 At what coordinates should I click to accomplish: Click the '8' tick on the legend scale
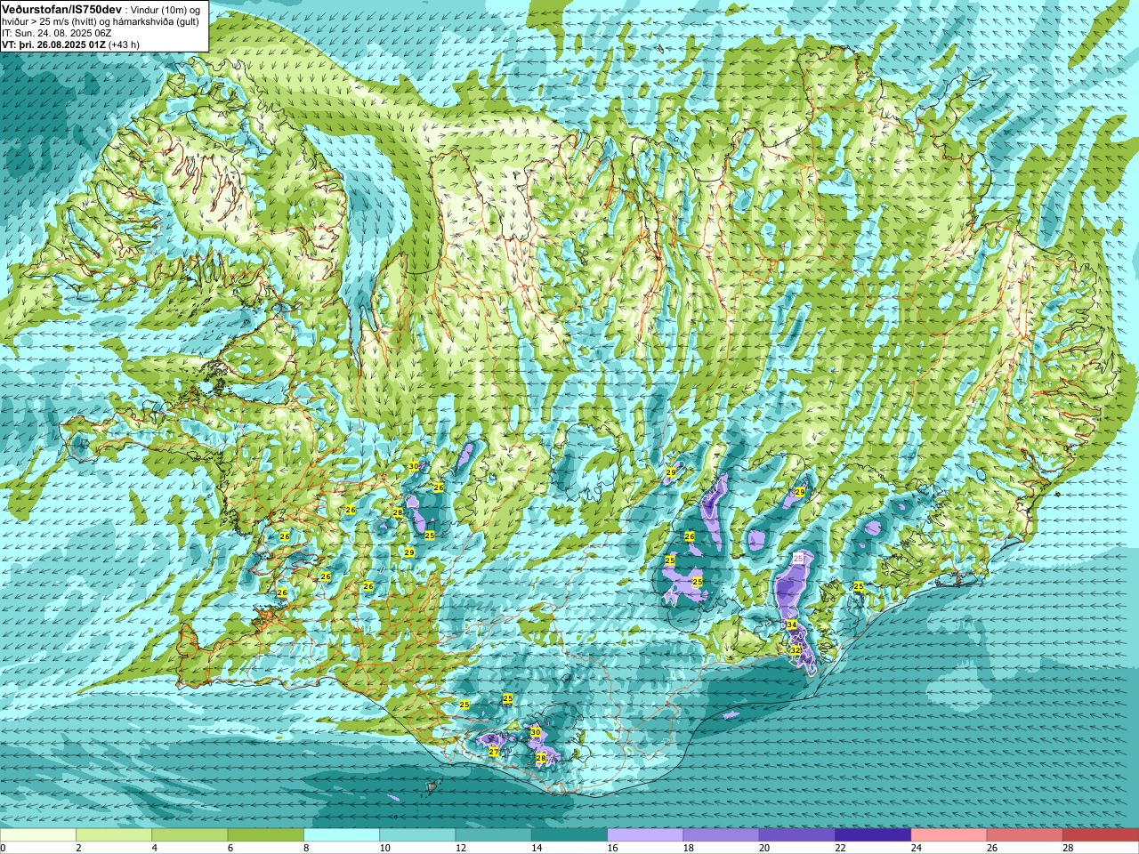(x=307, y=848)
